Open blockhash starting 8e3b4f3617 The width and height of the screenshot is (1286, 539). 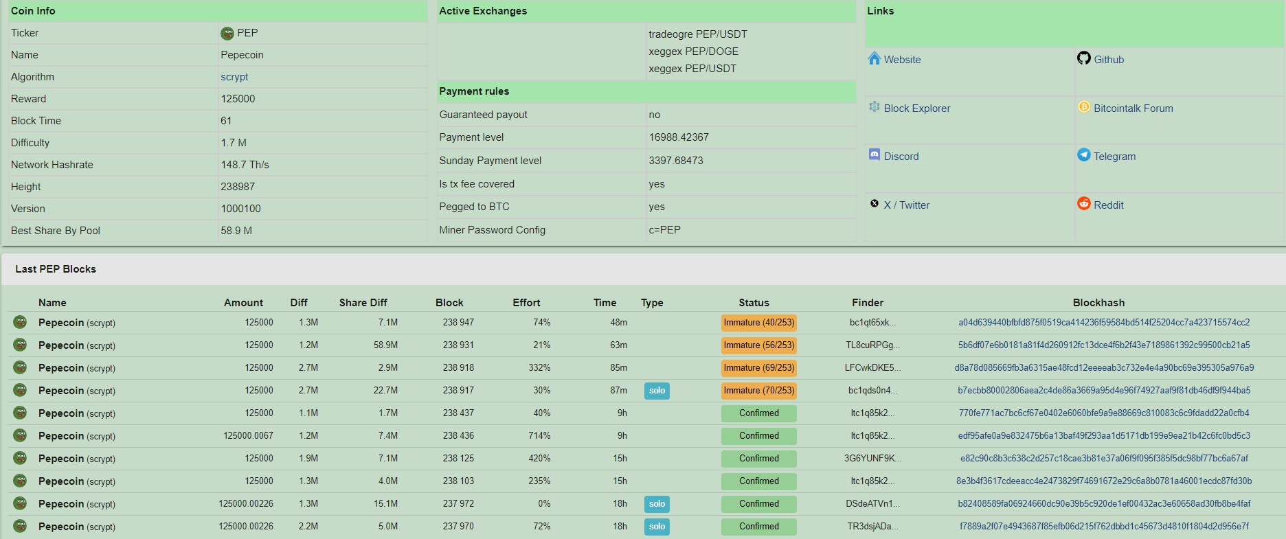click(1104, 481)
